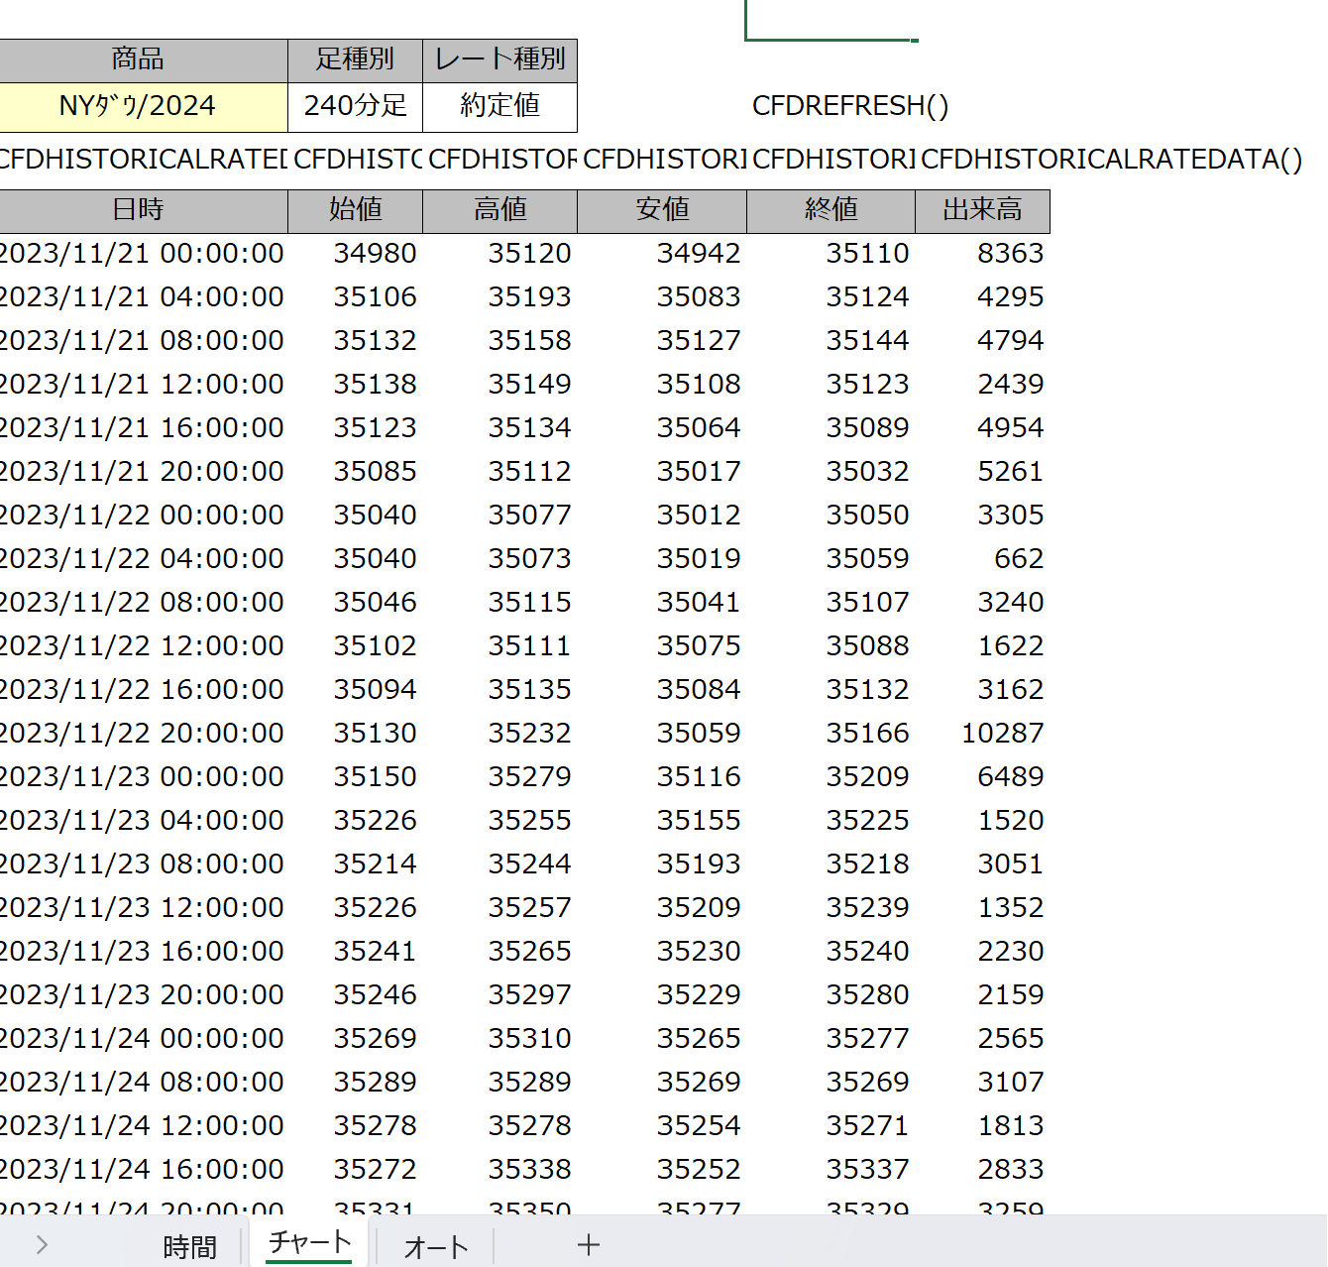Screen dimensions: 1328x1267
Task: Open the オート sheet tab
Action: (435, 1246)
